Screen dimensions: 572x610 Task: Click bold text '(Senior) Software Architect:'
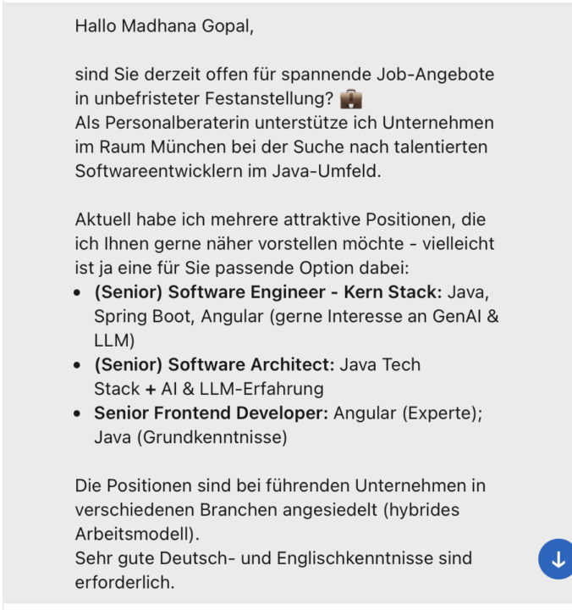tap(214, 365)
